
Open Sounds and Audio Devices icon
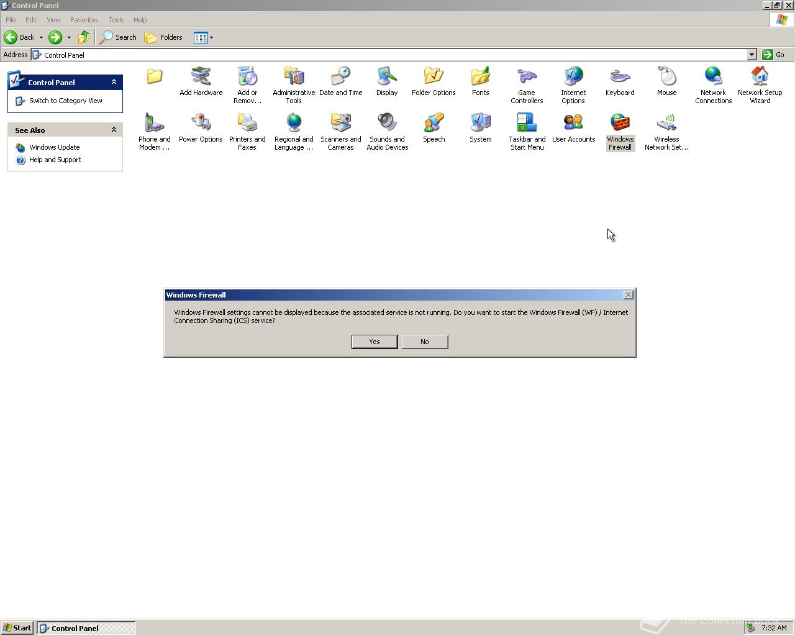(387, 132)
